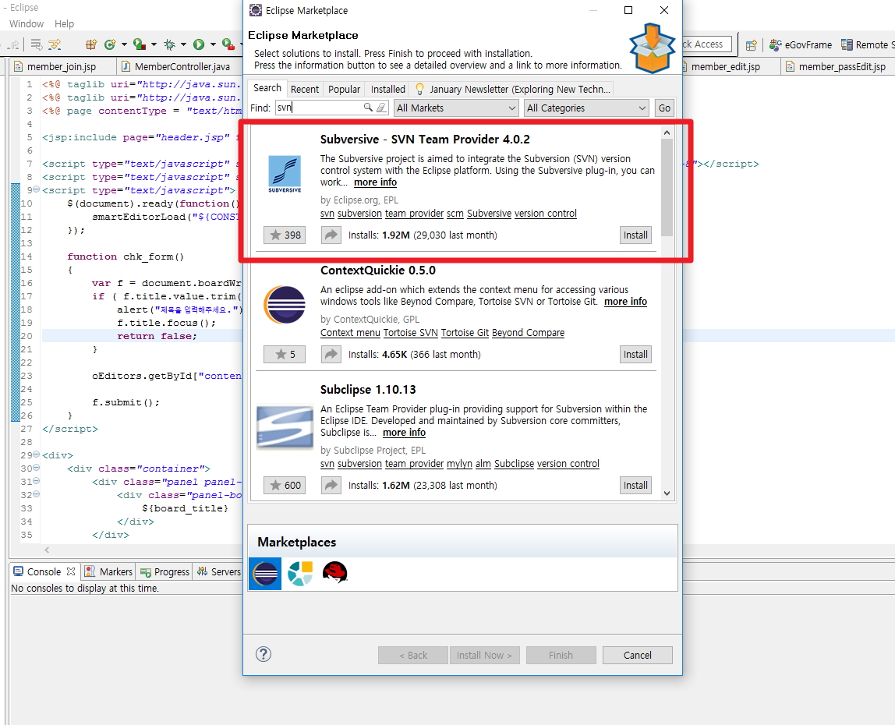Share the ContextQuickie listing
This screenshot has width=895, height=725.
coord(331,355)
